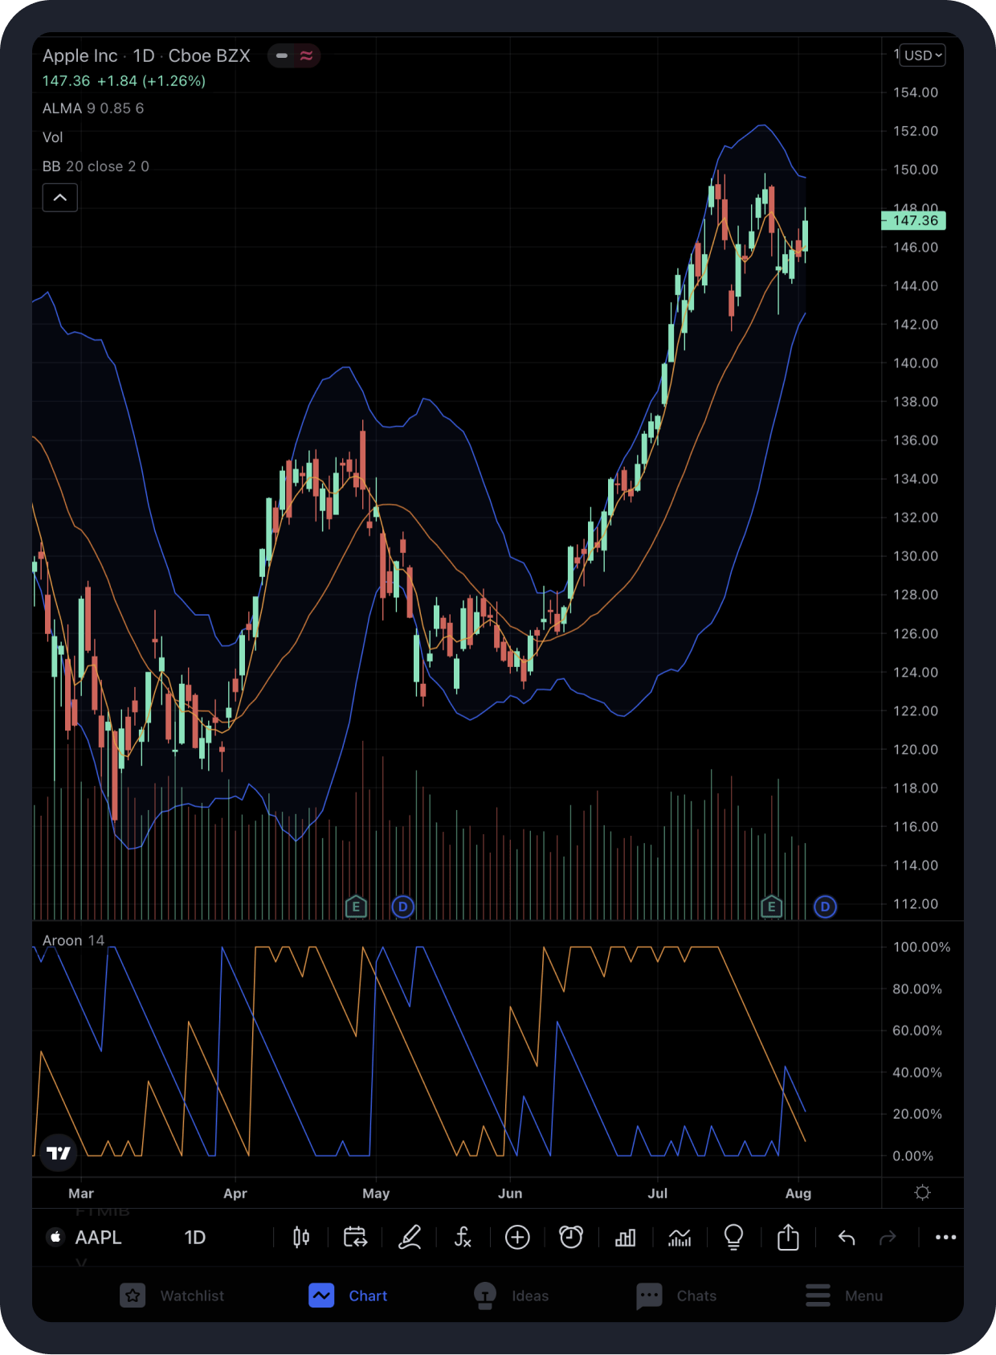Open the indicator templates chart icon
Image resolution: width=996 pixels, height=1355 pixels.
click(680, 1238)
